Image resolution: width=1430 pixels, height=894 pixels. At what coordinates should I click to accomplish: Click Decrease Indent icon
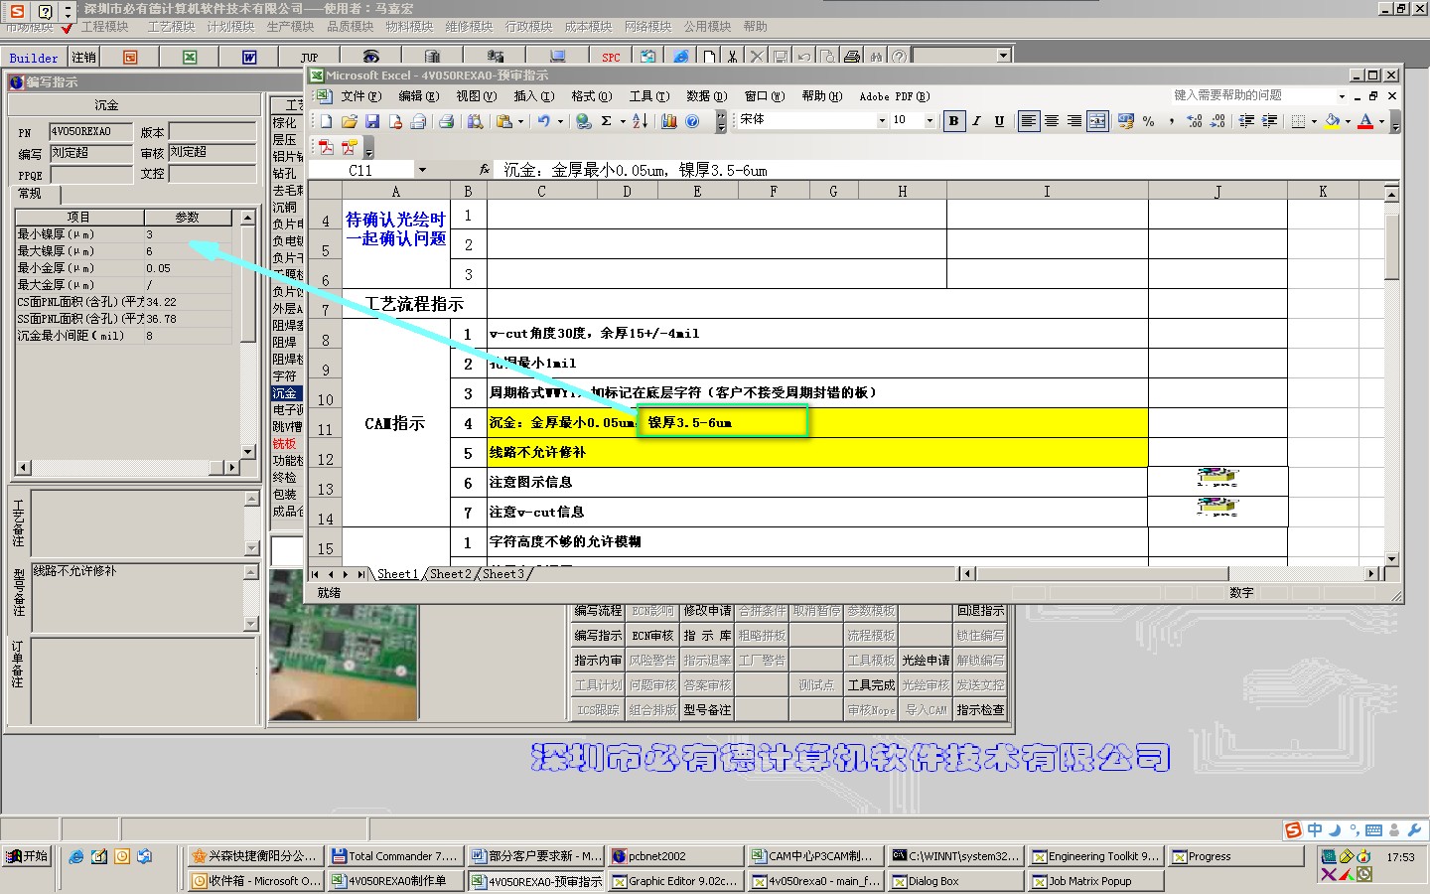(1246, 121)
